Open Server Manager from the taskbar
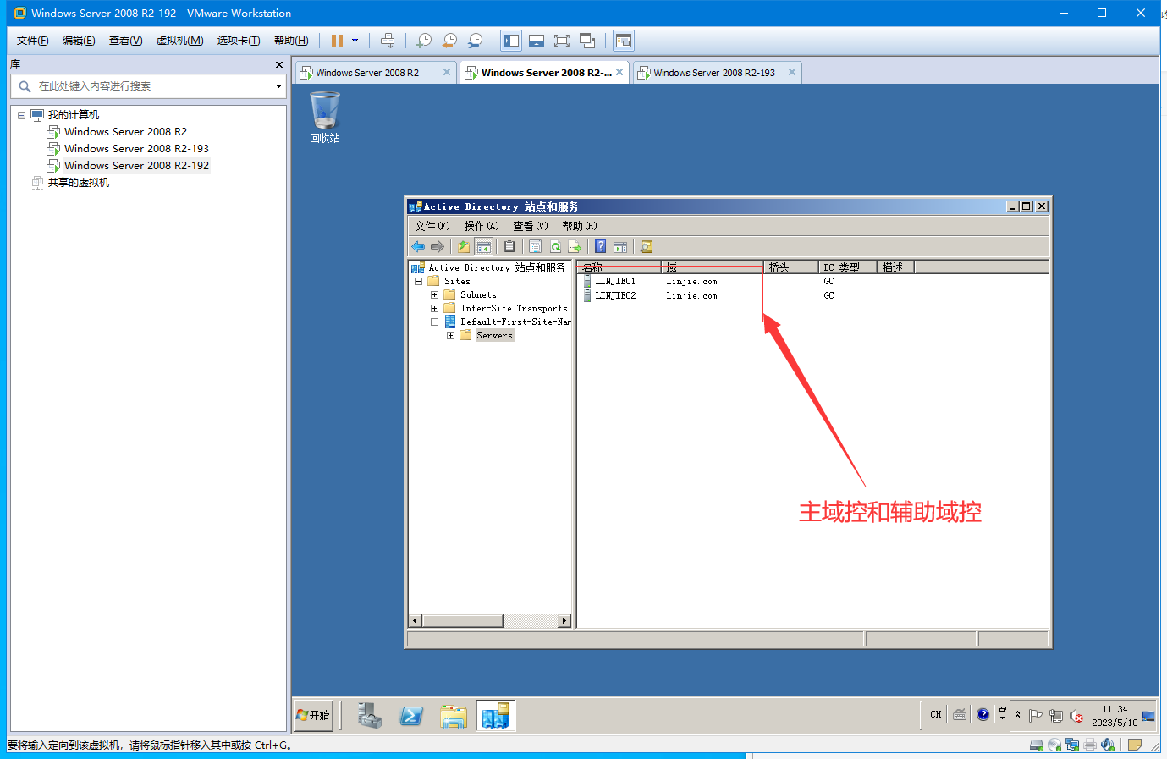This screenshot has width=1167, height=759. [369, 716]
